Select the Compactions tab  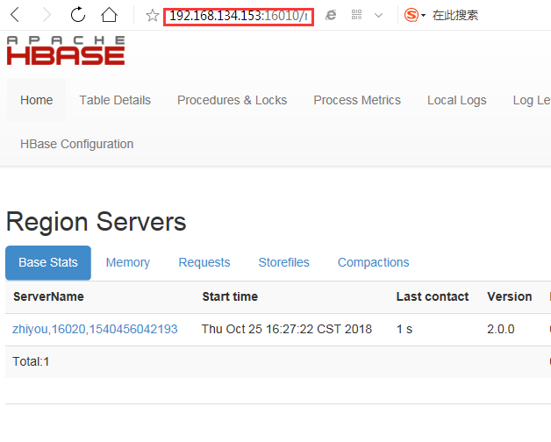tap(373, 262)
